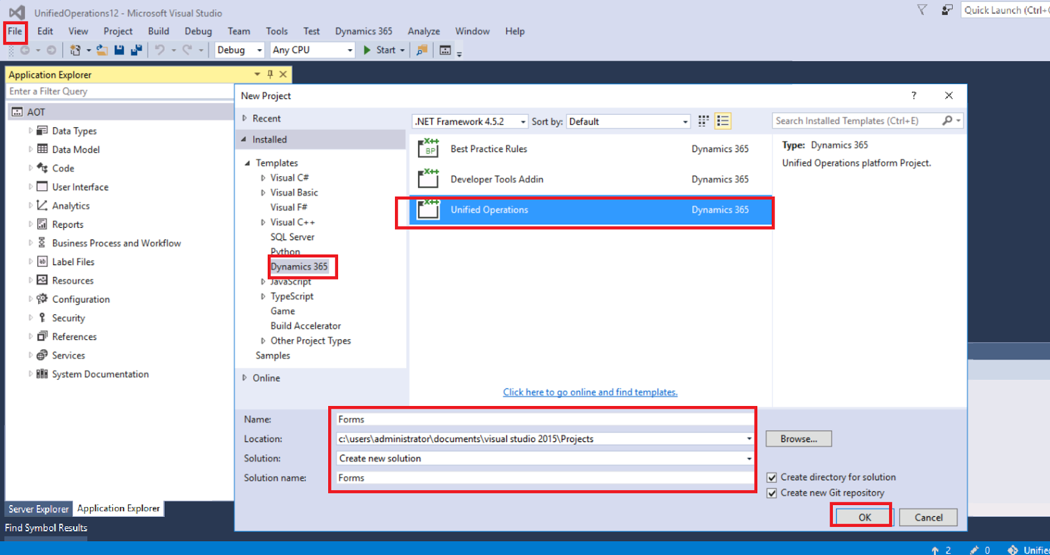This screenshot has height=555, width=1050.
Task: Click the Open File toolbar icon
Action: [102, 50]
